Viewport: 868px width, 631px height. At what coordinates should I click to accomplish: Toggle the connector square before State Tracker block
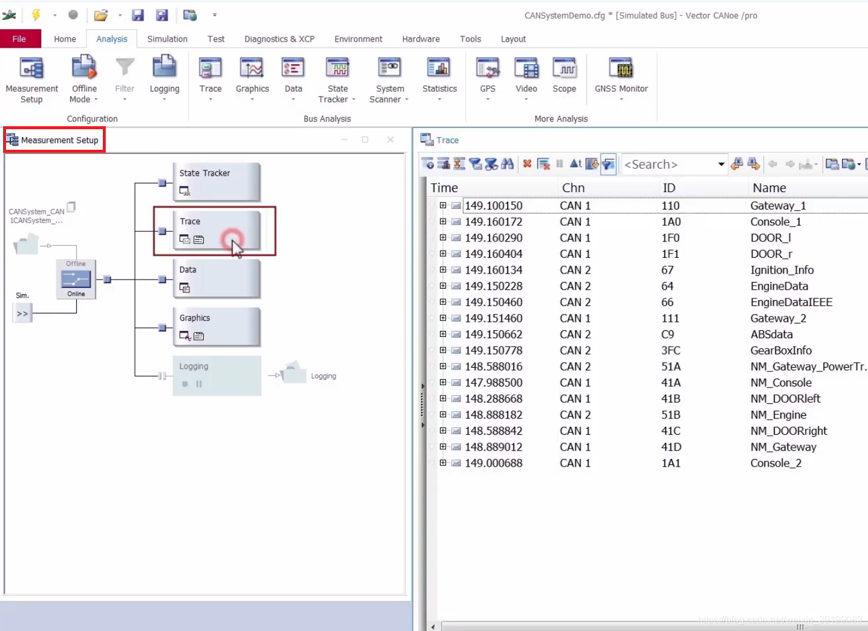coord(162,183)
